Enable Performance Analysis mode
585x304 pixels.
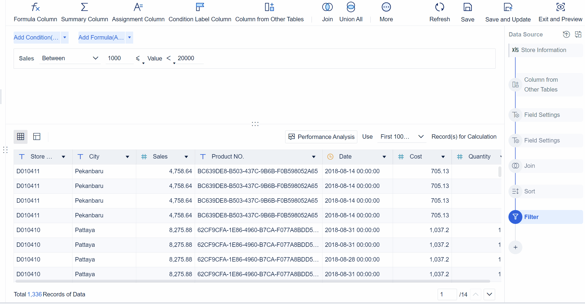tap(321, 137)
